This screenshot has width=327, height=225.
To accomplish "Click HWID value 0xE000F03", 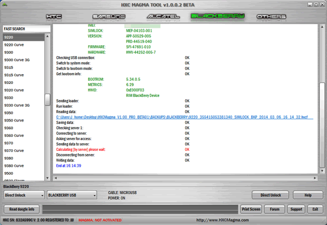I will pos(135,90).
